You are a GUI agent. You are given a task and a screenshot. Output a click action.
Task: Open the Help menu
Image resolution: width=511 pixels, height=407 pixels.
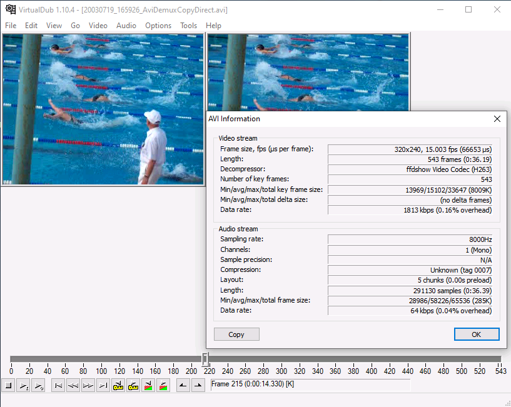[x=213, y=26]
